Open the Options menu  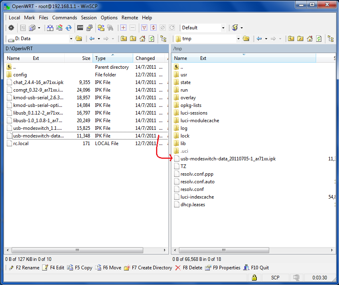[109, 18]
